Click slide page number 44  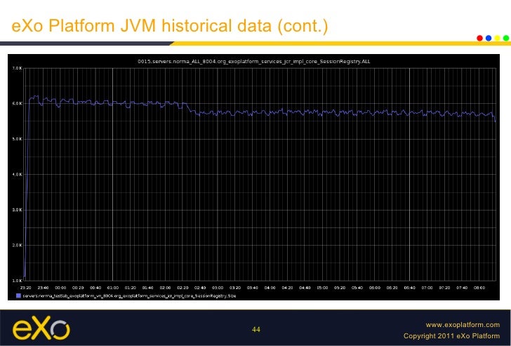pyautogui.click(x=255, y=329)
